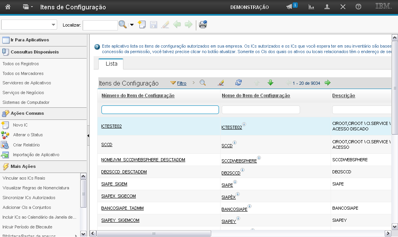The height and width of the screenshot is (237, 398).
Task: Click the download arrow in table toolbar
Action: [x=270, y=83]
